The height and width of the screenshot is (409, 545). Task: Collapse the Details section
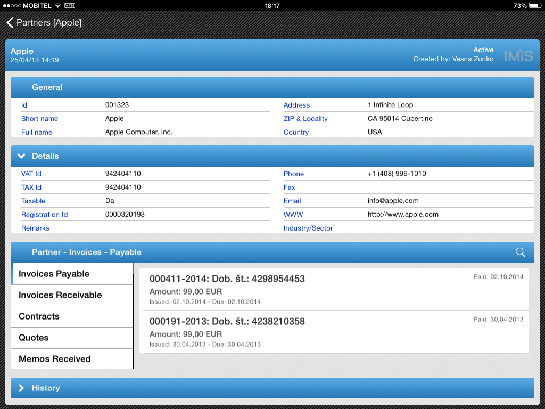(x=21, y=156)
